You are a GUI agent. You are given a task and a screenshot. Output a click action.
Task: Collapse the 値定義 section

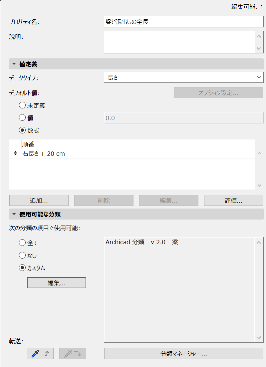tap(14, 64)
